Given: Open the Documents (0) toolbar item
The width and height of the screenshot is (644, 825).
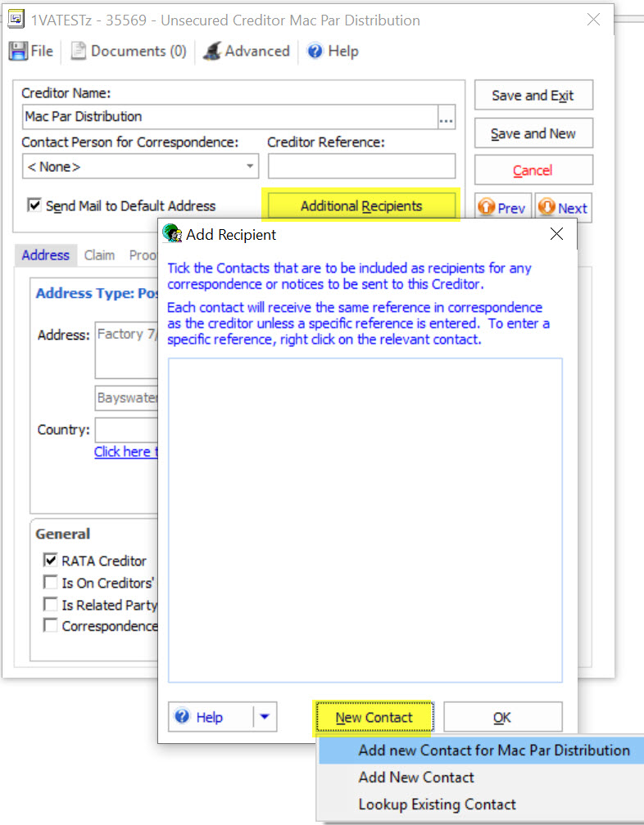Looking at the screenshot, I should [129, 52].
